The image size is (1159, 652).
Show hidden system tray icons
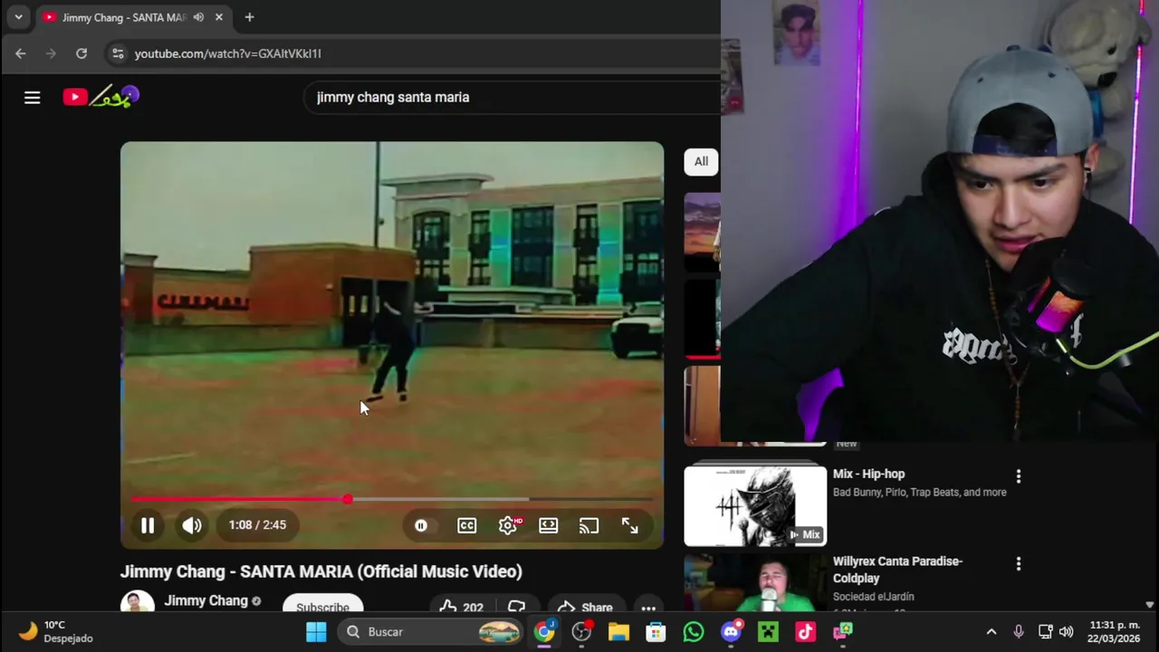click(991, 632)
